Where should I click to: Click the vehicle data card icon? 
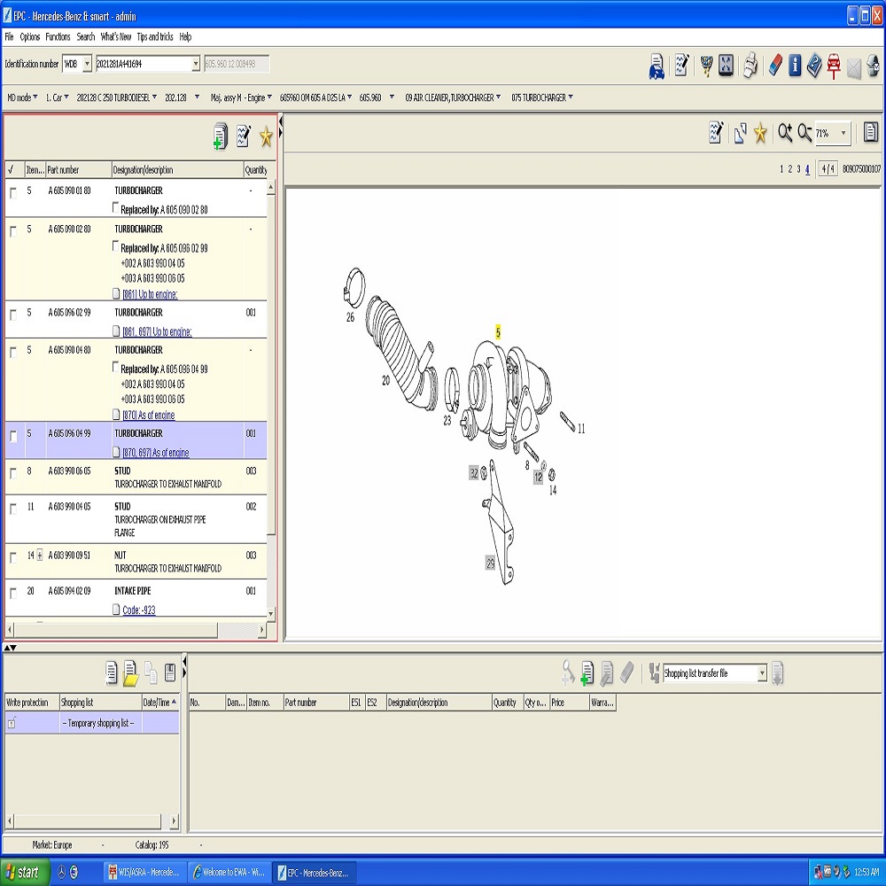656,66
